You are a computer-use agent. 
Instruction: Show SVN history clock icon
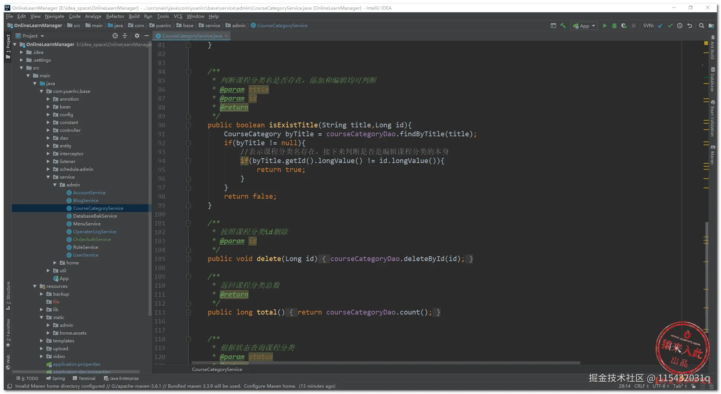pos(680,26)
